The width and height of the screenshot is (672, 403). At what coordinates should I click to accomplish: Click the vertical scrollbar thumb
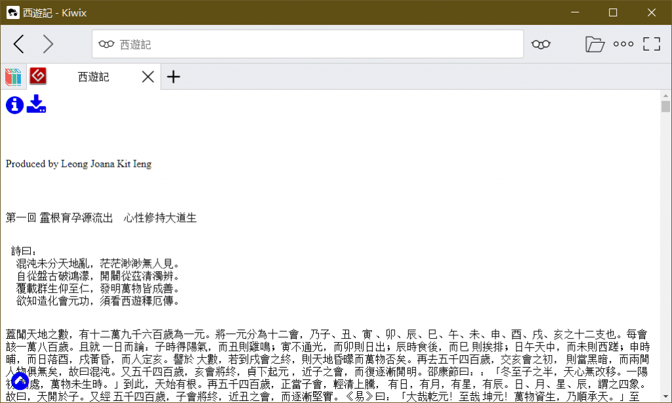665,106
